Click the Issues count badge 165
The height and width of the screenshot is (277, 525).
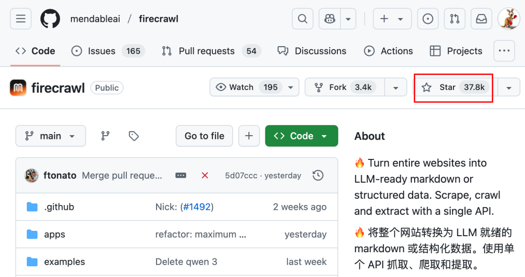pos(133,51)
